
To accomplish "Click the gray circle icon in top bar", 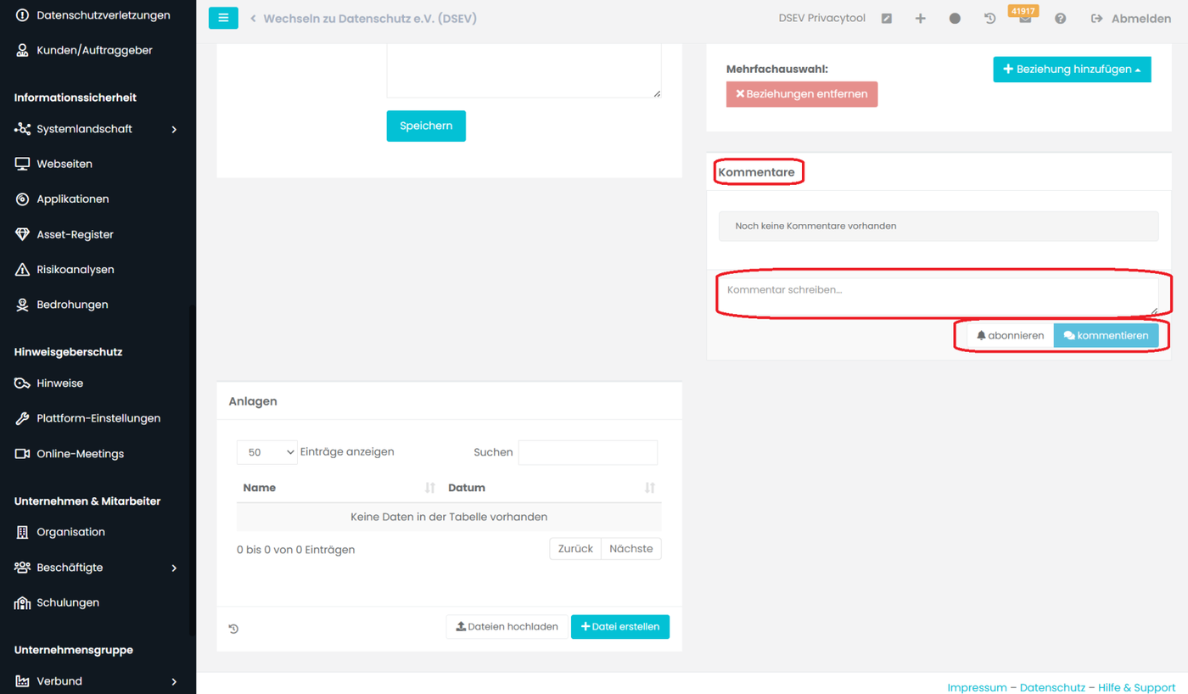I will point(955,19).
